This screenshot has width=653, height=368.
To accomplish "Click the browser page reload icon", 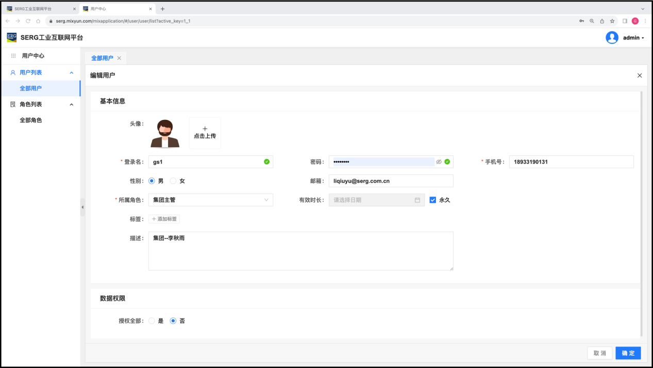I will pyautogui.click(x=28, y=21).
